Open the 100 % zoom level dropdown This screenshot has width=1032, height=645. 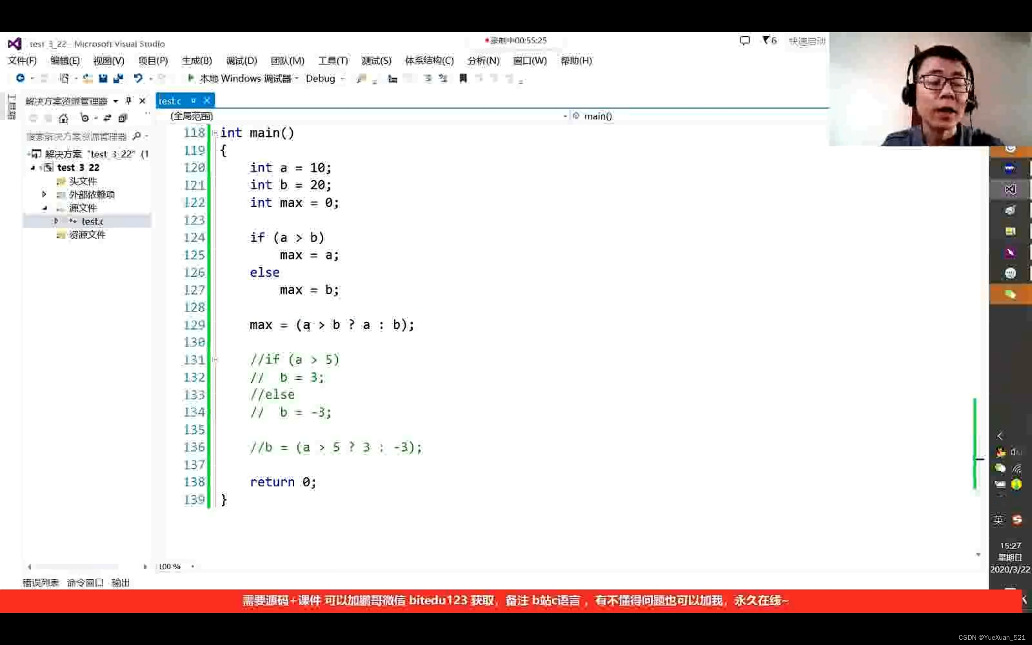[193, 566]
